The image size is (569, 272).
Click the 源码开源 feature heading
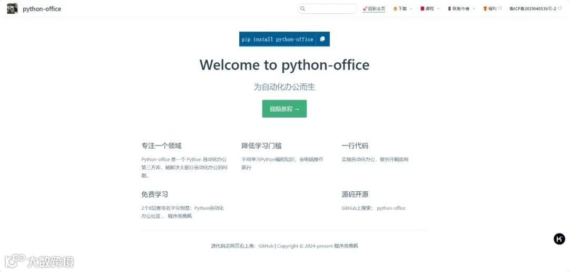[x=355, y=195]
